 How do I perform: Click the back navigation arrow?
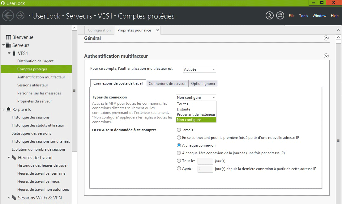8,16
